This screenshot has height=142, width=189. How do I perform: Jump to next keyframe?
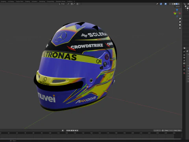click(75, 131)
